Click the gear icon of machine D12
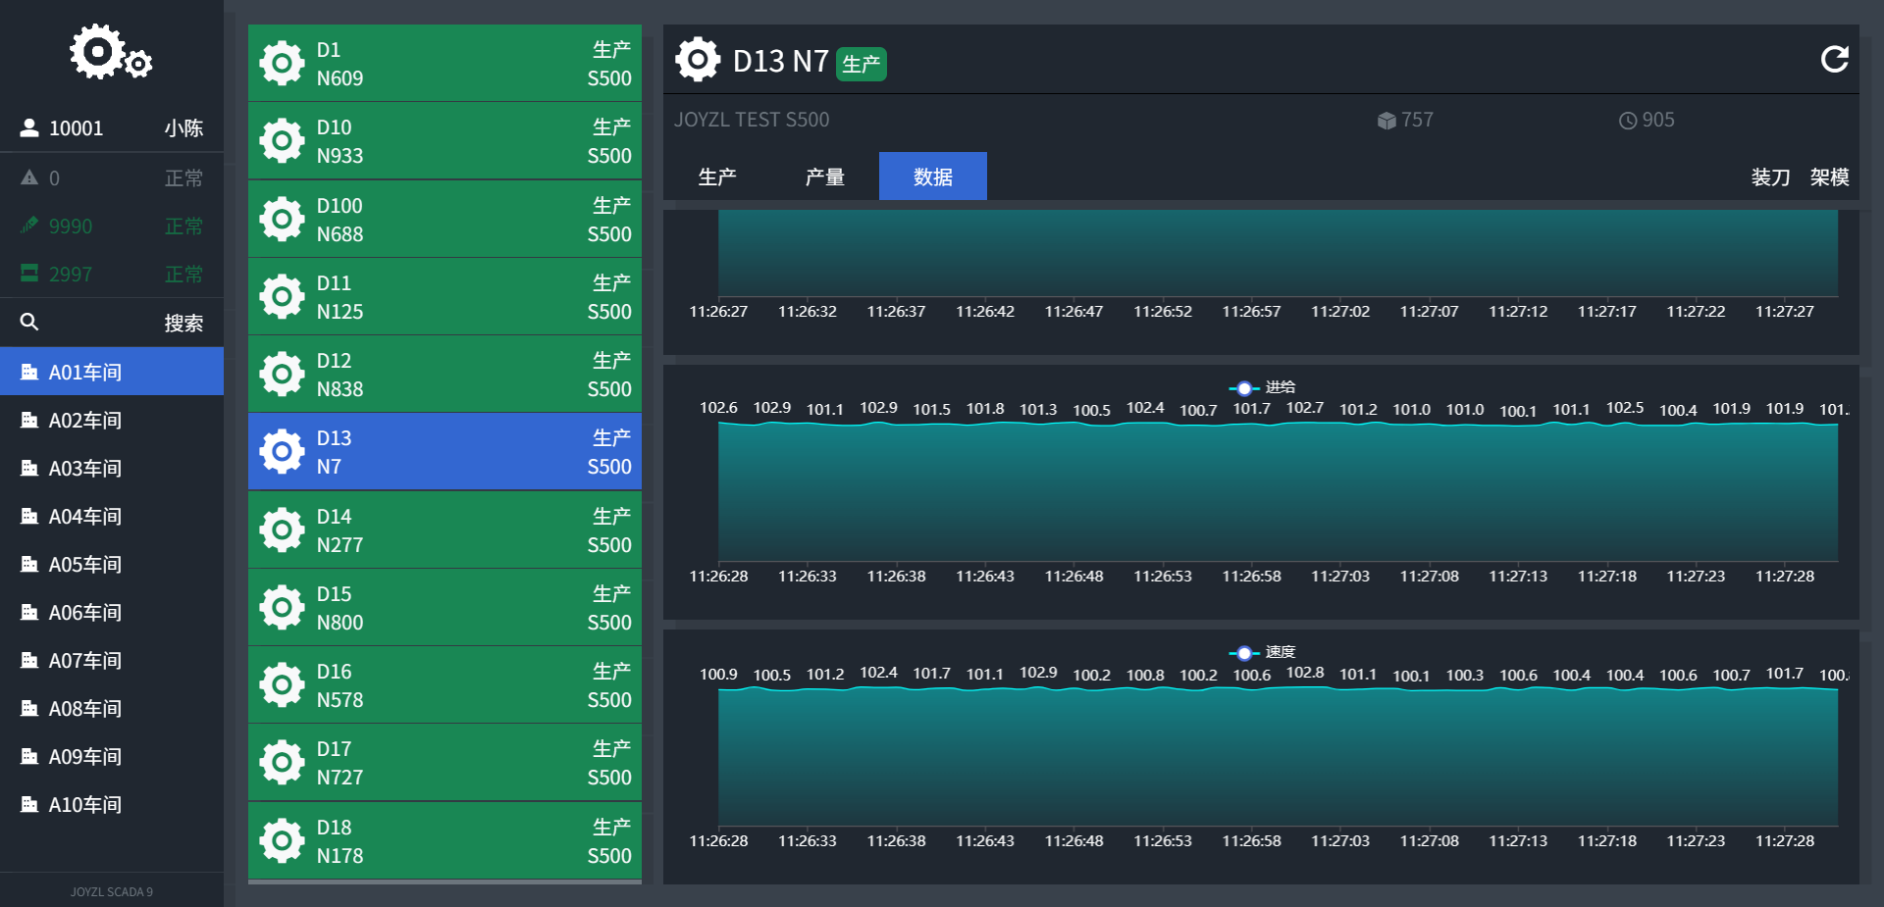The image size is (1884, 907). (x=282, y=374)
